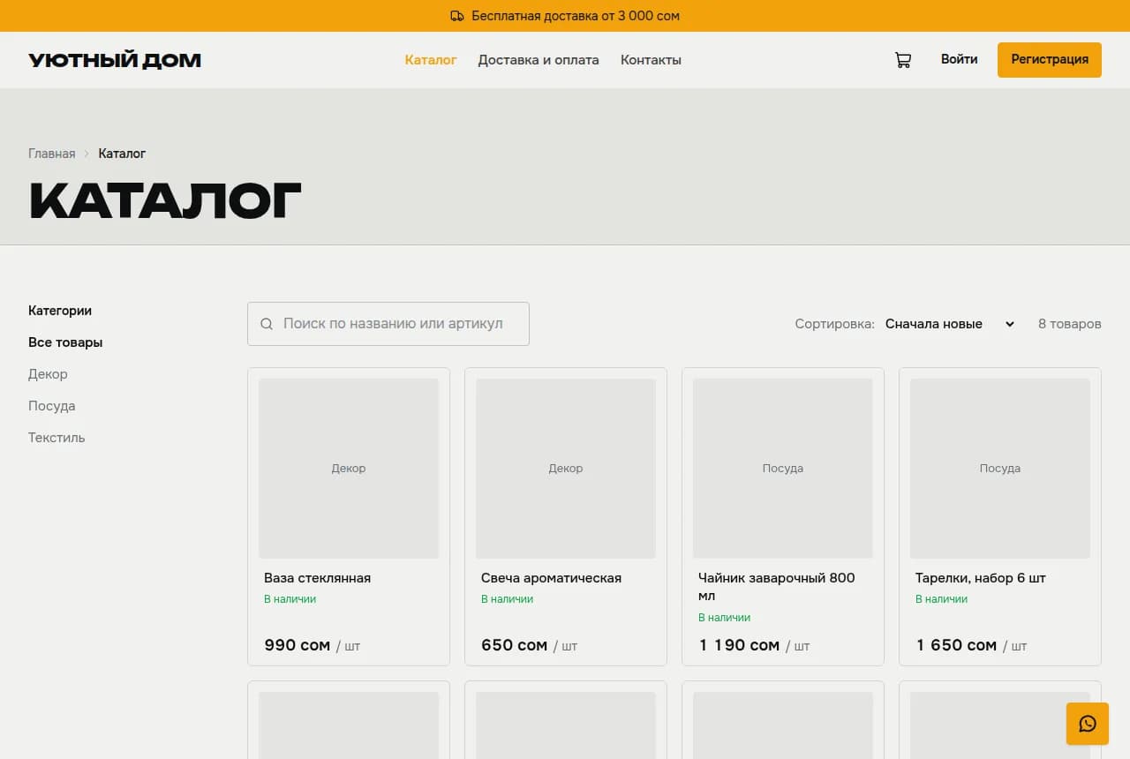The height and width of the screenshot is (759, 1130).
Task: Open Доставка и оплата page
Action: click(x=539, y=60)
